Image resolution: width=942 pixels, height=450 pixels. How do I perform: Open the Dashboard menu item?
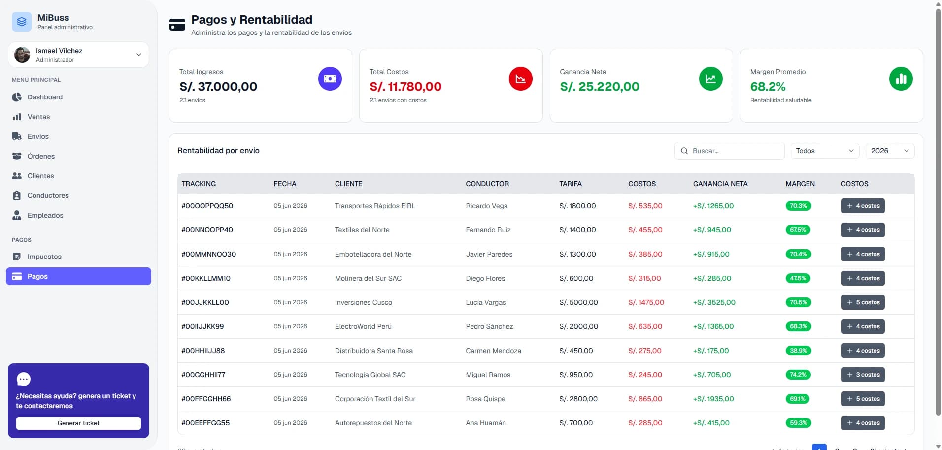(78, 97)
